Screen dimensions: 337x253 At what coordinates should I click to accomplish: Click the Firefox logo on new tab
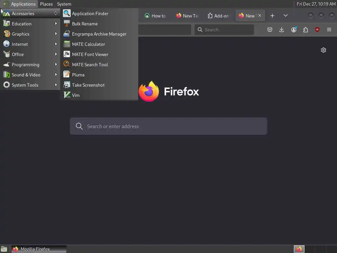(x=149, y=92)
